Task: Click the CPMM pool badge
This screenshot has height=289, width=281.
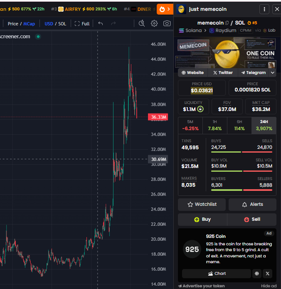Action: click(x=245, y=30)
